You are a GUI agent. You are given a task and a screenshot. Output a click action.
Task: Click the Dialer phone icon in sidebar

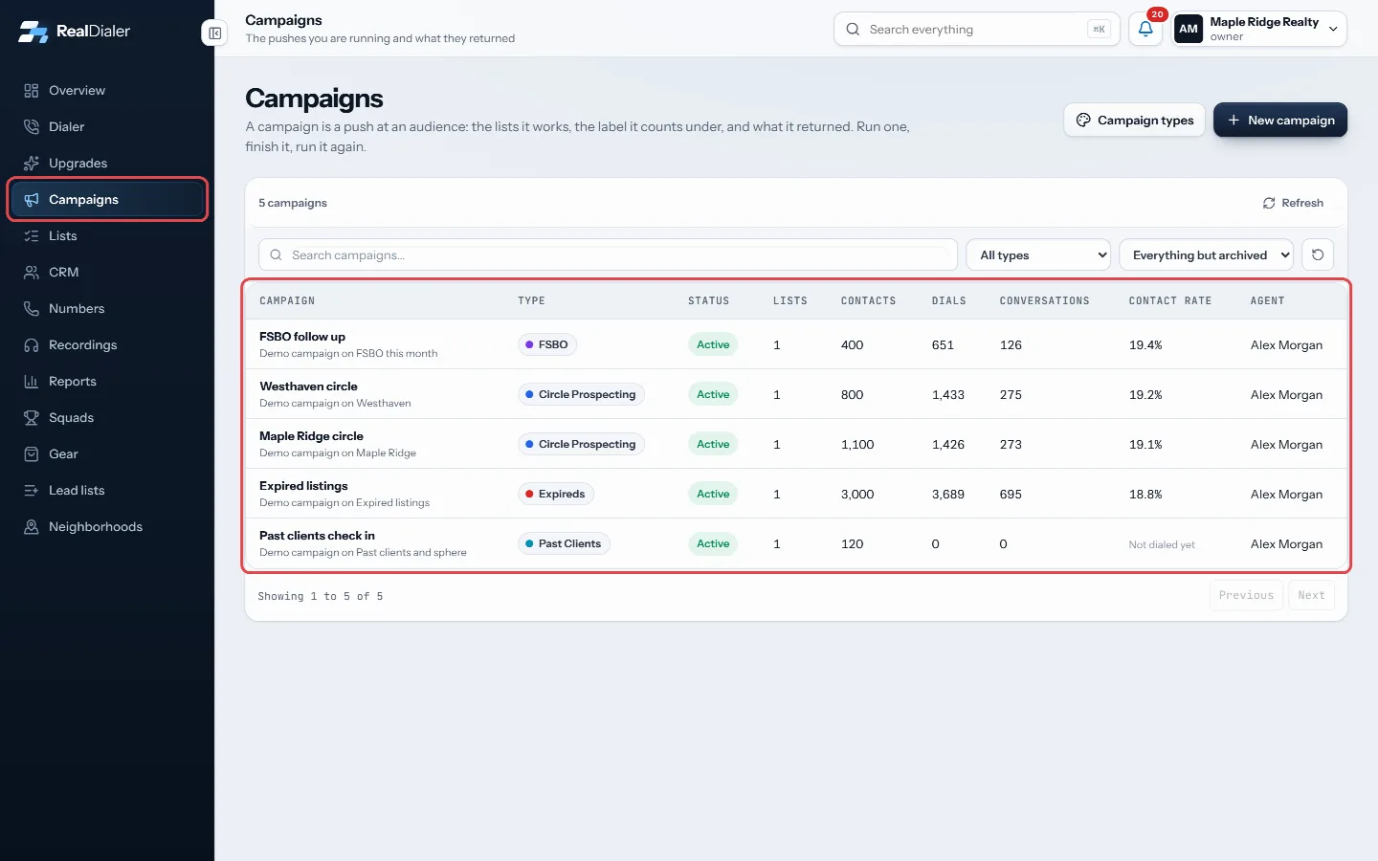point(32,127)
